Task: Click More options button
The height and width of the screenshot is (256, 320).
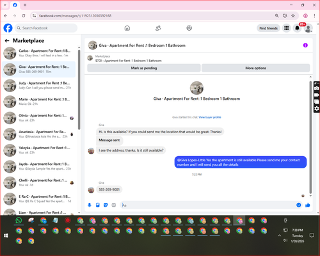Action: pos(255,68)
